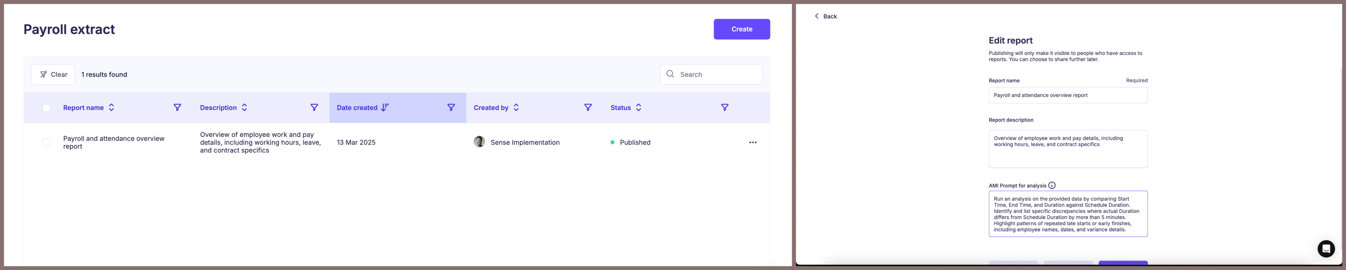This screenshot has height=270, width=1346.
Task: Click the Create button
Action: coord(741,29)
